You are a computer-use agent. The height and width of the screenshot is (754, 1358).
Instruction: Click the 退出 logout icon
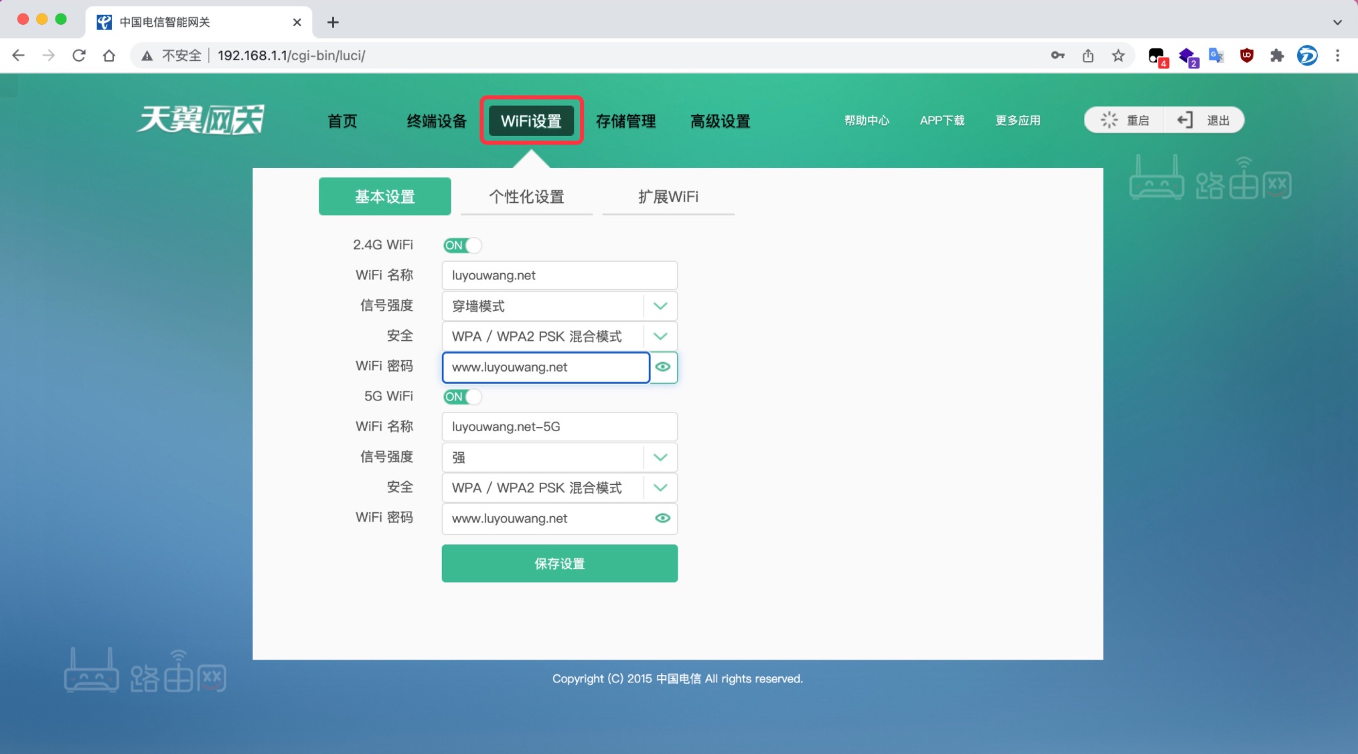[1185, 119]
